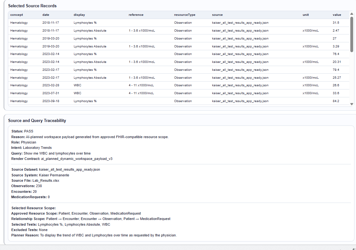This screenshot has width=356, height=250.
Task: Click Lymphocytes Absolute in the 2018-11-17 row
Action: click(90, 30)
